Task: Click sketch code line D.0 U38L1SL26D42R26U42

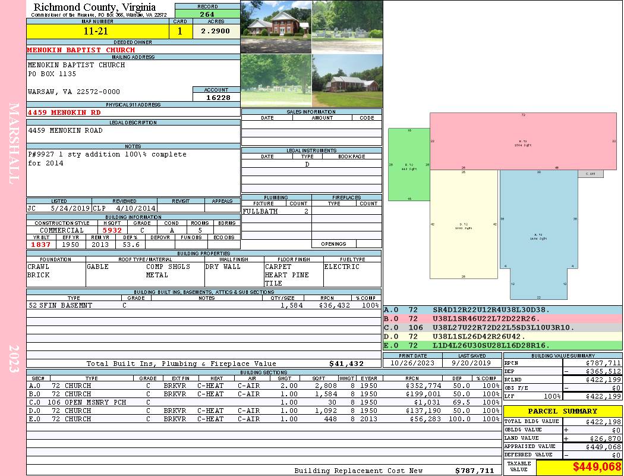Action: pyautogui.click(x=503, y=336)
